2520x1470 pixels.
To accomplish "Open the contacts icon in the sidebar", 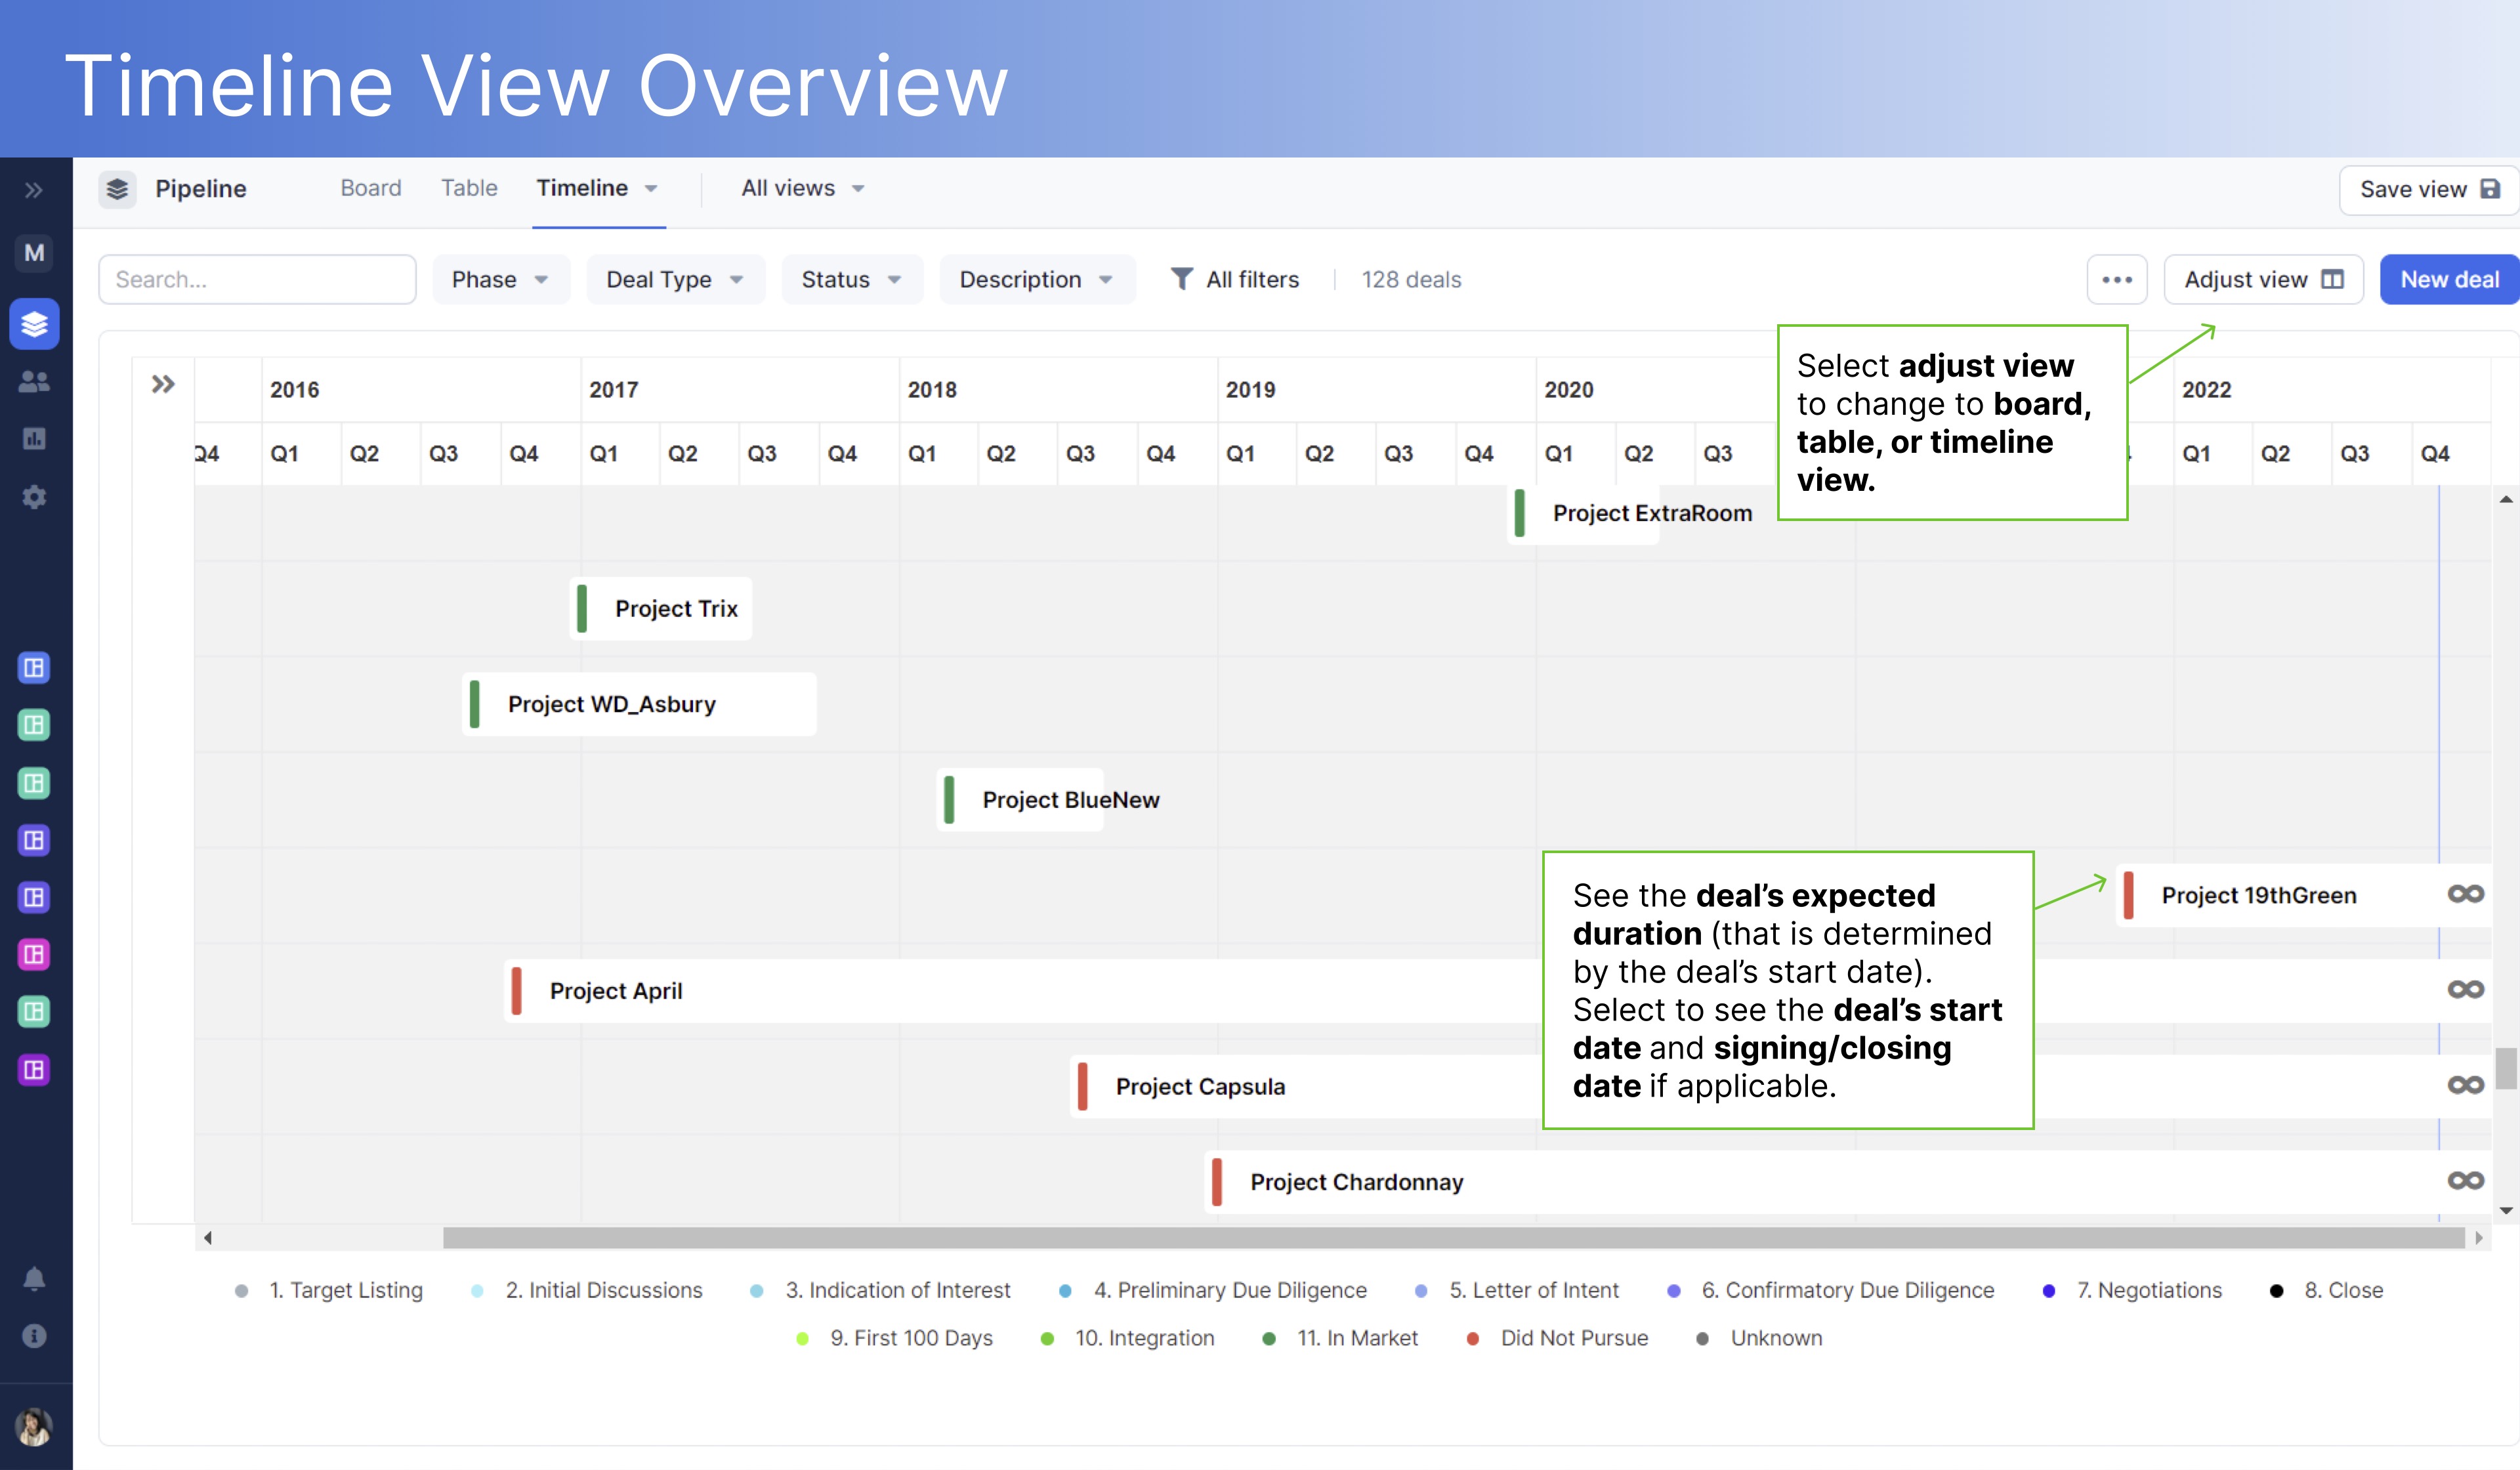I will pos(34,380).
